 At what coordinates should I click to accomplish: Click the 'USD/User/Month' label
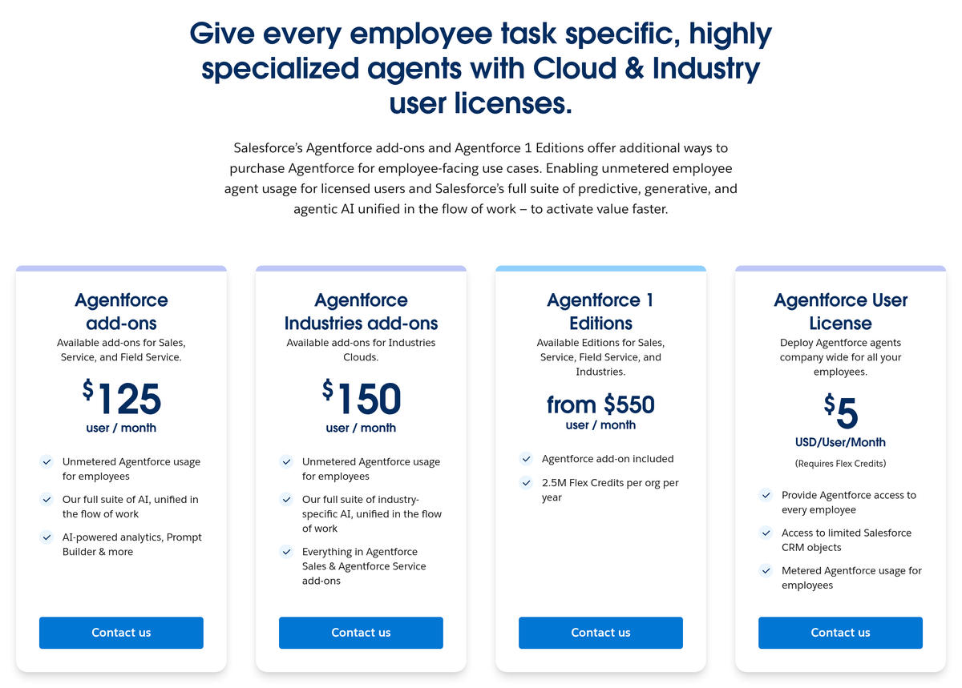pyautogui.click(x=840, y=442)
